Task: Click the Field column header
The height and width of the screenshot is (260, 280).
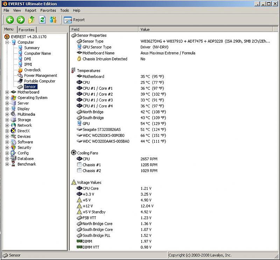Action: [104, 29]
